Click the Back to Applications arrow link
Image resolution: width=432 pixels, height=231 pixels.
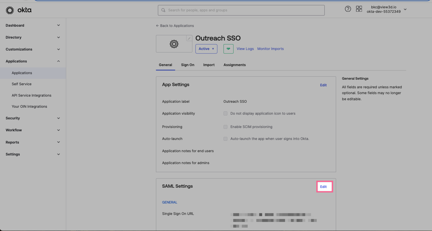(175, 26)
